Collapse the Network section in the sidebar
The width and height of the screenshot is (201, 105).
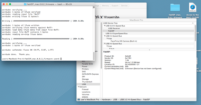[x=78, y=87]
